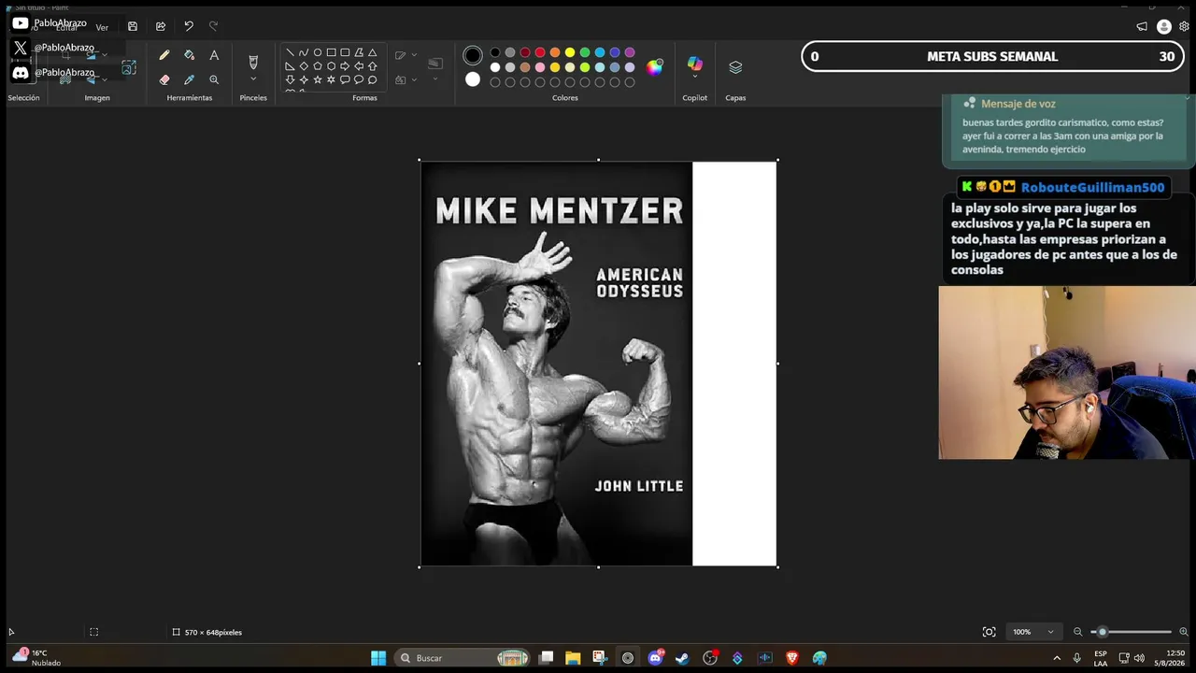Open the Windows Start menu
This screenshot has width=1196, height=673.
click(x=378, y=658)
